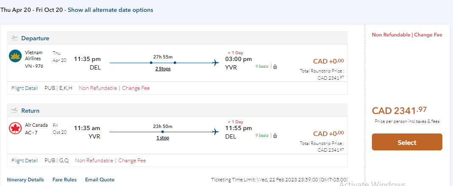Expand the 2 Stops details on departure

pos(163,69)
